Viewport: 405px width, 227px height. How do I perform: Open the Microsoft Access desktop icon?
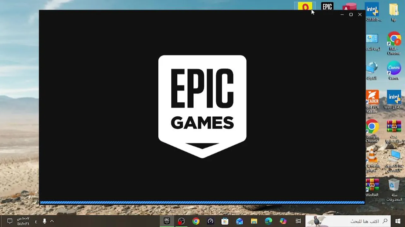pyautogui.click(x=349, y=6)
